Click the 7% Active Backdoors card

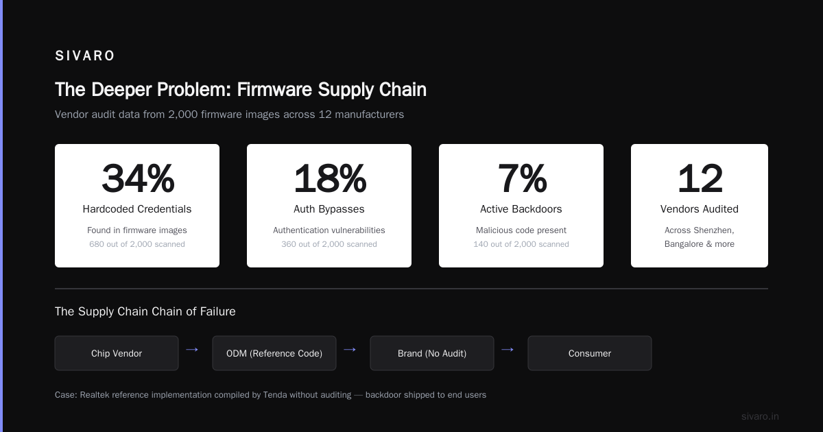tap(521, 206)
